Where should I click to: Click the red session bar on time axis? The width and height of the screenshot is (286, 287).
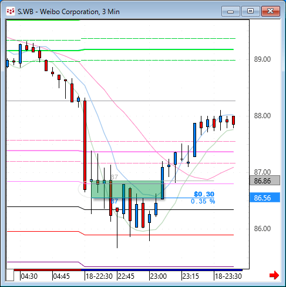48,270
